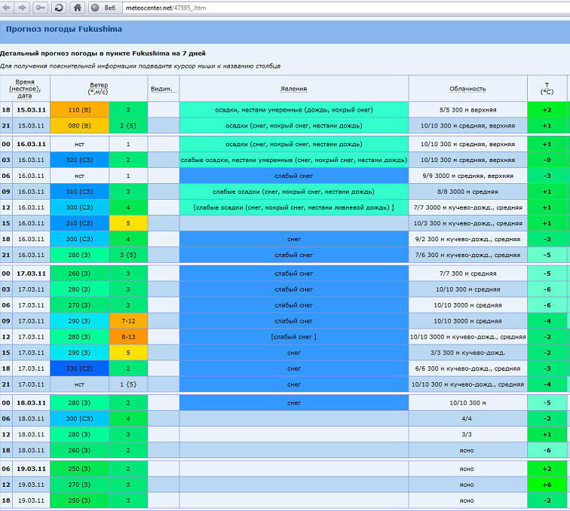Viewport: 570px width, 511px height.
Task: Click the '+6' temperature cell for 19.03.11
Action: [547, 485]
